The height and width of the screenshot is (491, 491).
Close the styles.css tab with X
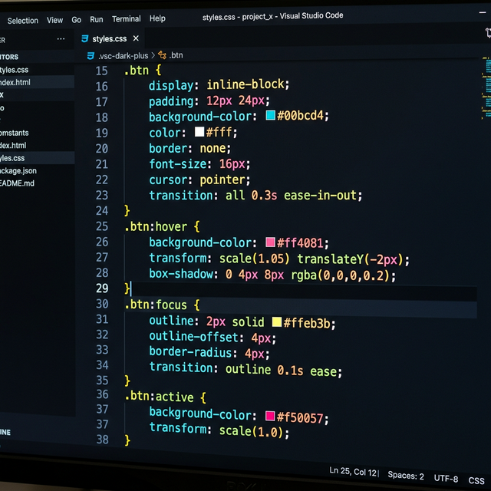(x=136, y=38)
